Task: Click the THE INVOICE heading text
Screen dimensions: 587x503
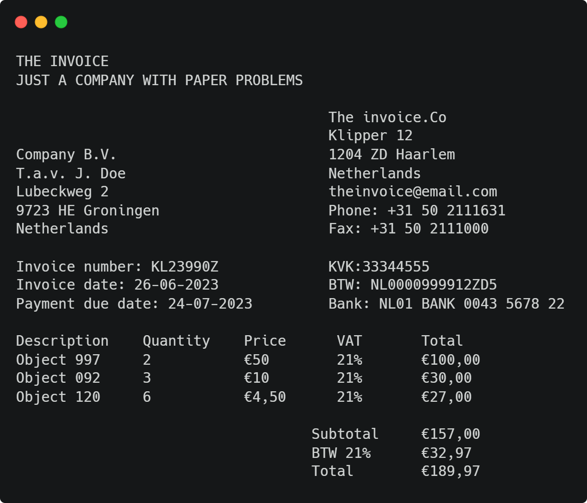Action: 62,62
